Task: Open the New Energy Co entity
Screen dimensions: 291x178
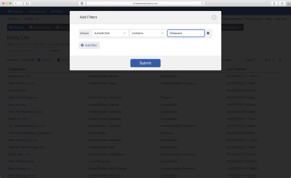Action: click(19, 168)
